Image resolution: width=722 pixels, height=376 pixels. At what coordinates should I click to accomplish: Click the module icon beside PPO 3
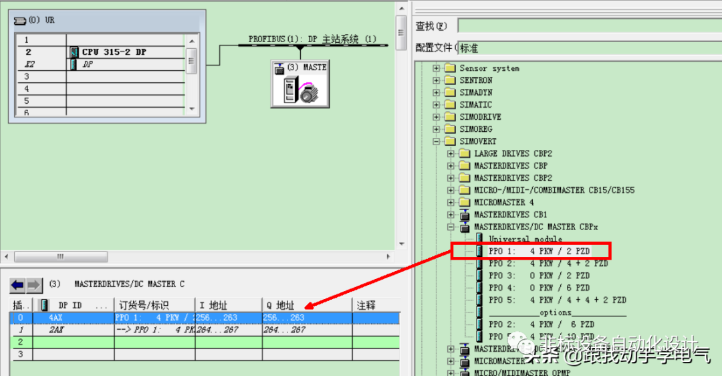pos(479,276)
